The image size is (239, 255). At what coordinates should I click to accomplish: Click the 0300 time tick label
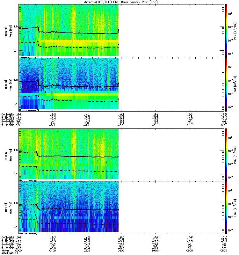tap(121, 251)
